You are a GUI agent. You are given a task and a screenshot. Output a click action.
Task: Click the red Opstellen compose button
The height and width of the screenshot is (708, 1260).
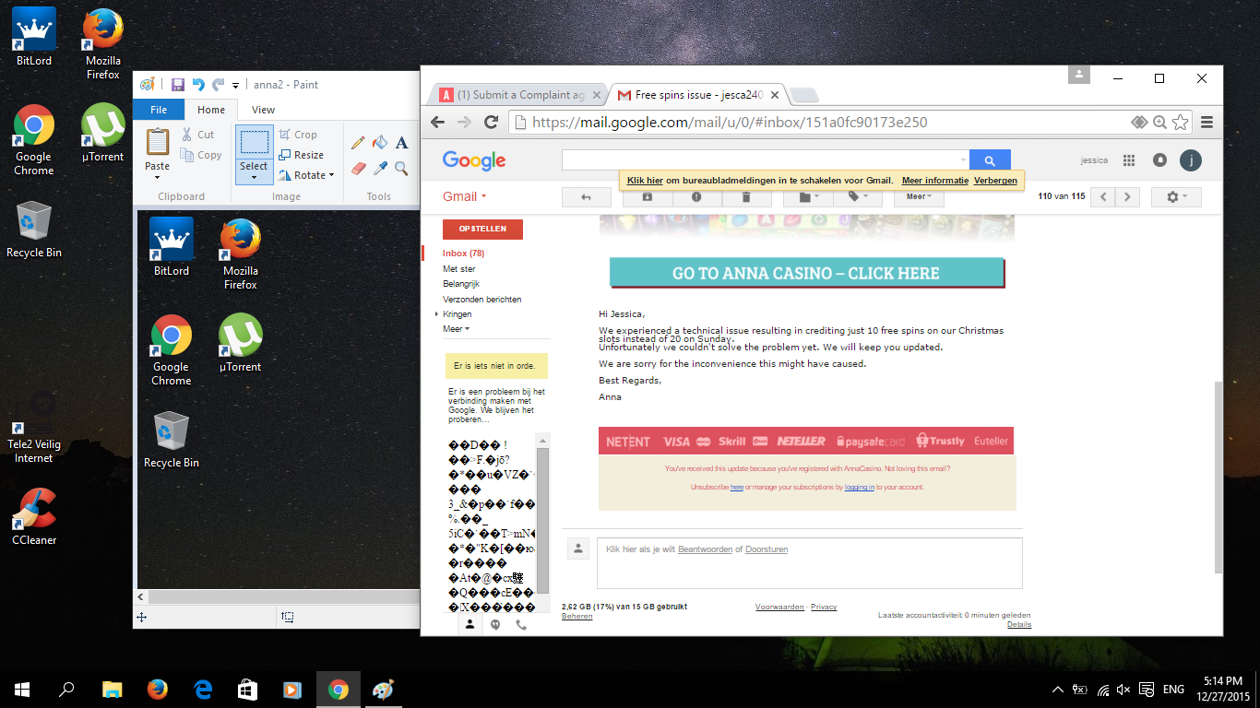click(x=482, y=230)
